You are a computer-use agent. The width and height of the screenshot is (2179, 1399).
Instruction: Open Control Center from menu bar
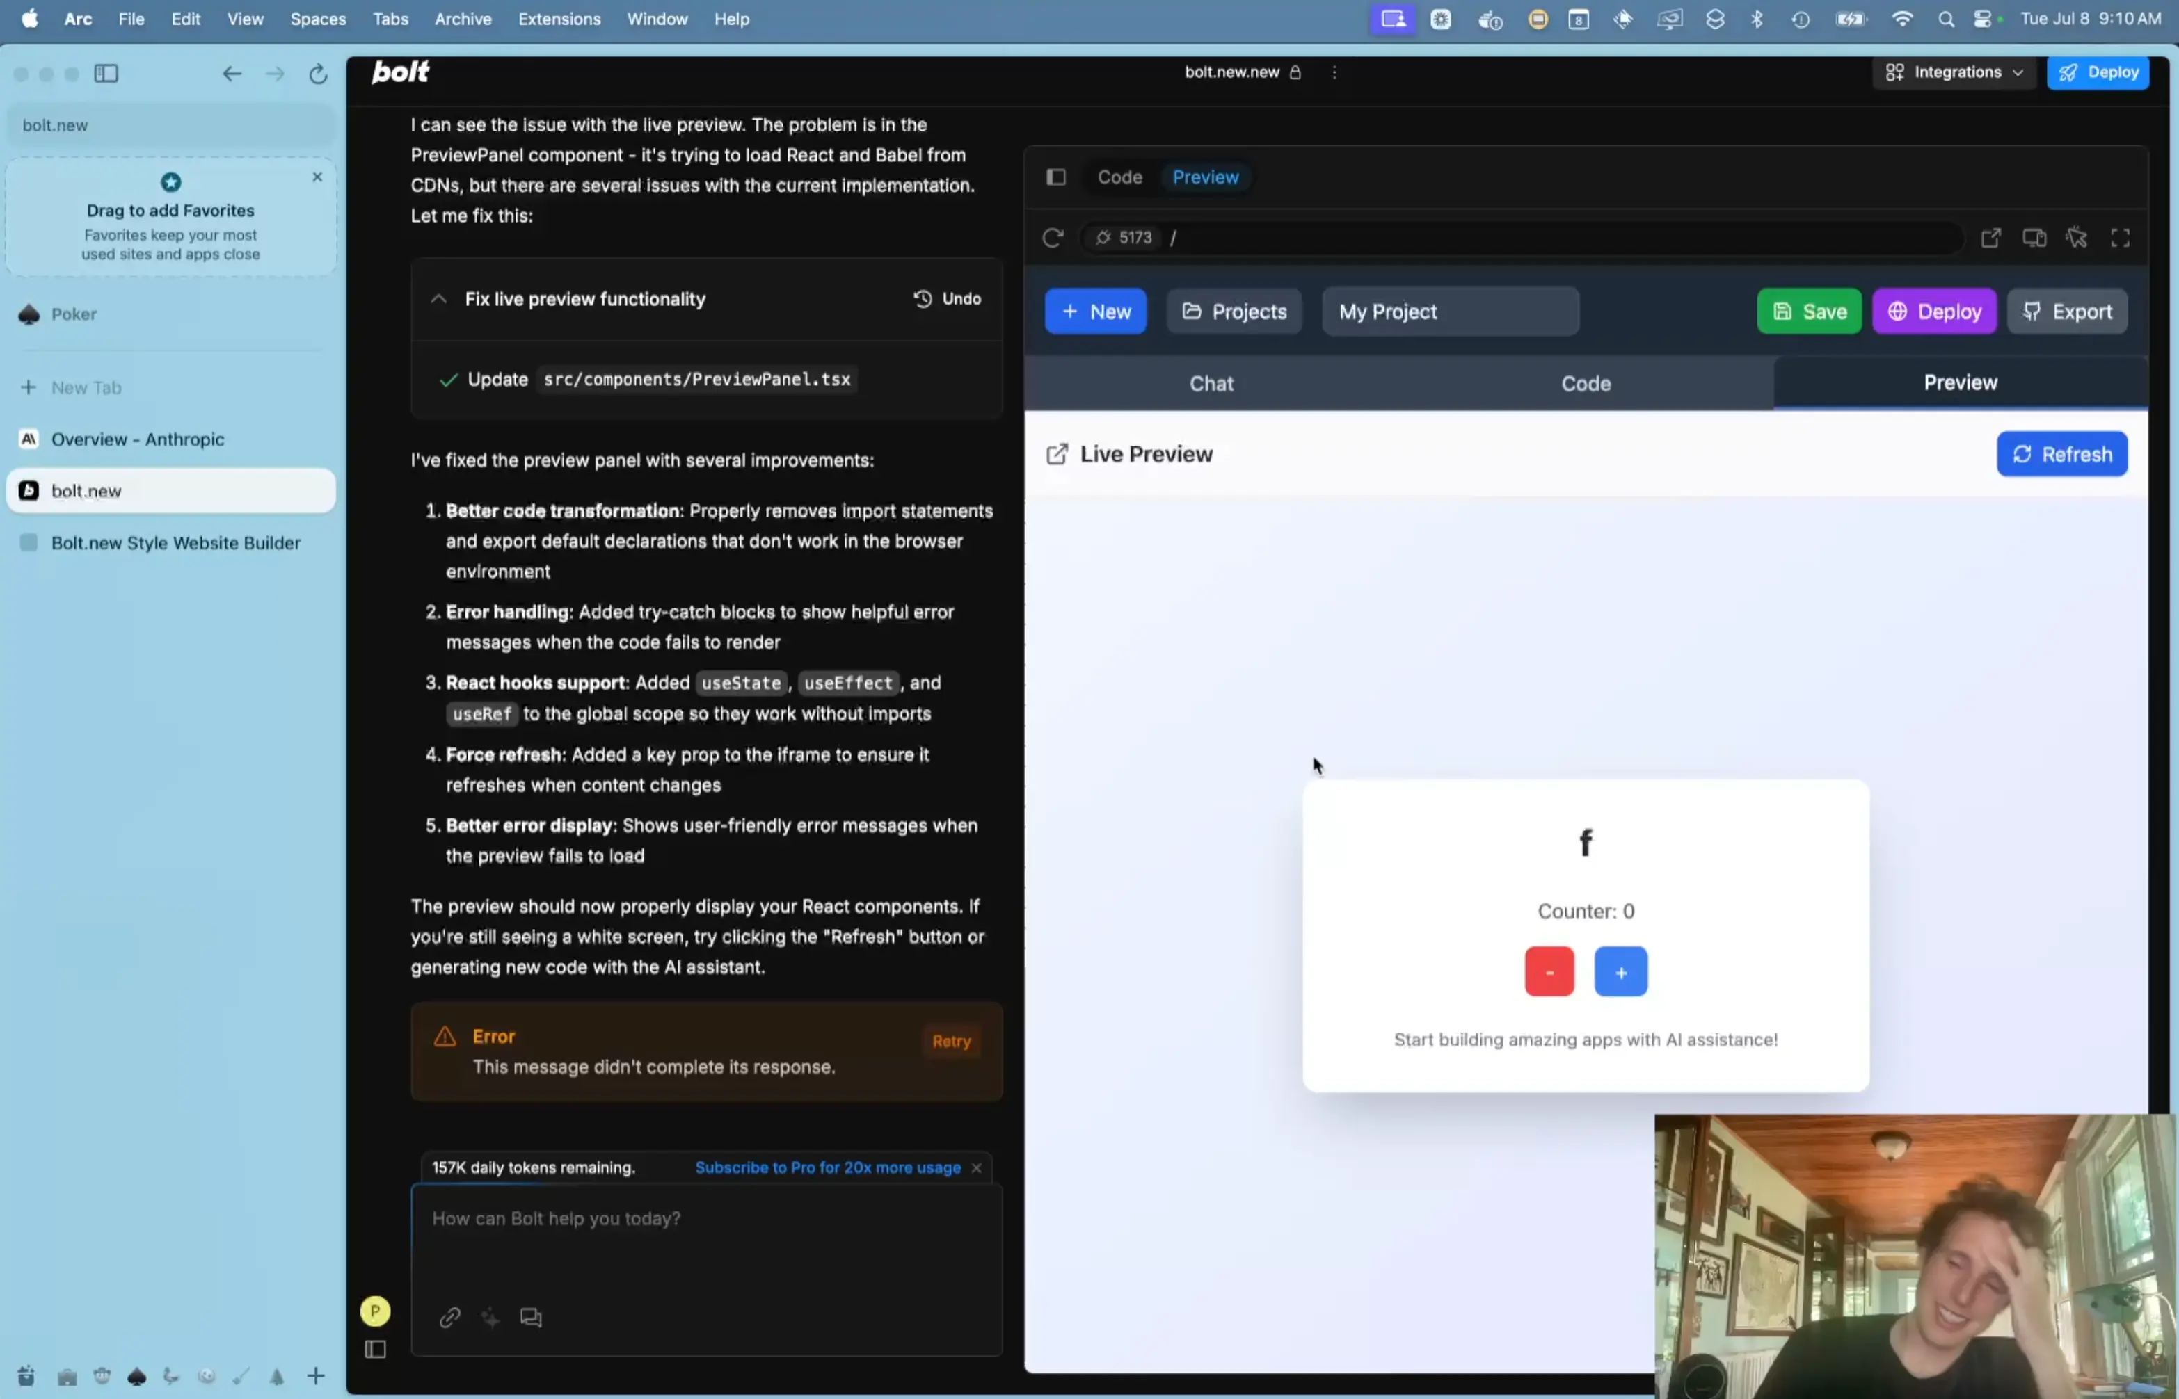point(1984,19)
